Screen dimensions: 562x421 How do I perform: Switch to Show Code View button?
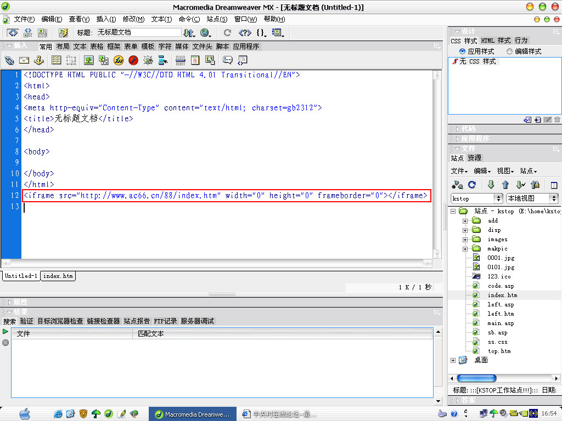(x=12, y=33)
